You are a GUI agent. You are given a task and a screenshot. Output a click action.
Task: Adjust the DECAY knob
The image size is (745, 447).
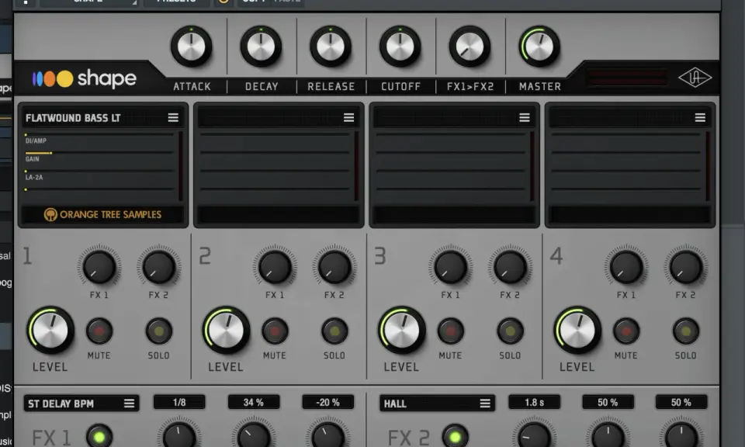pos(261,47)
